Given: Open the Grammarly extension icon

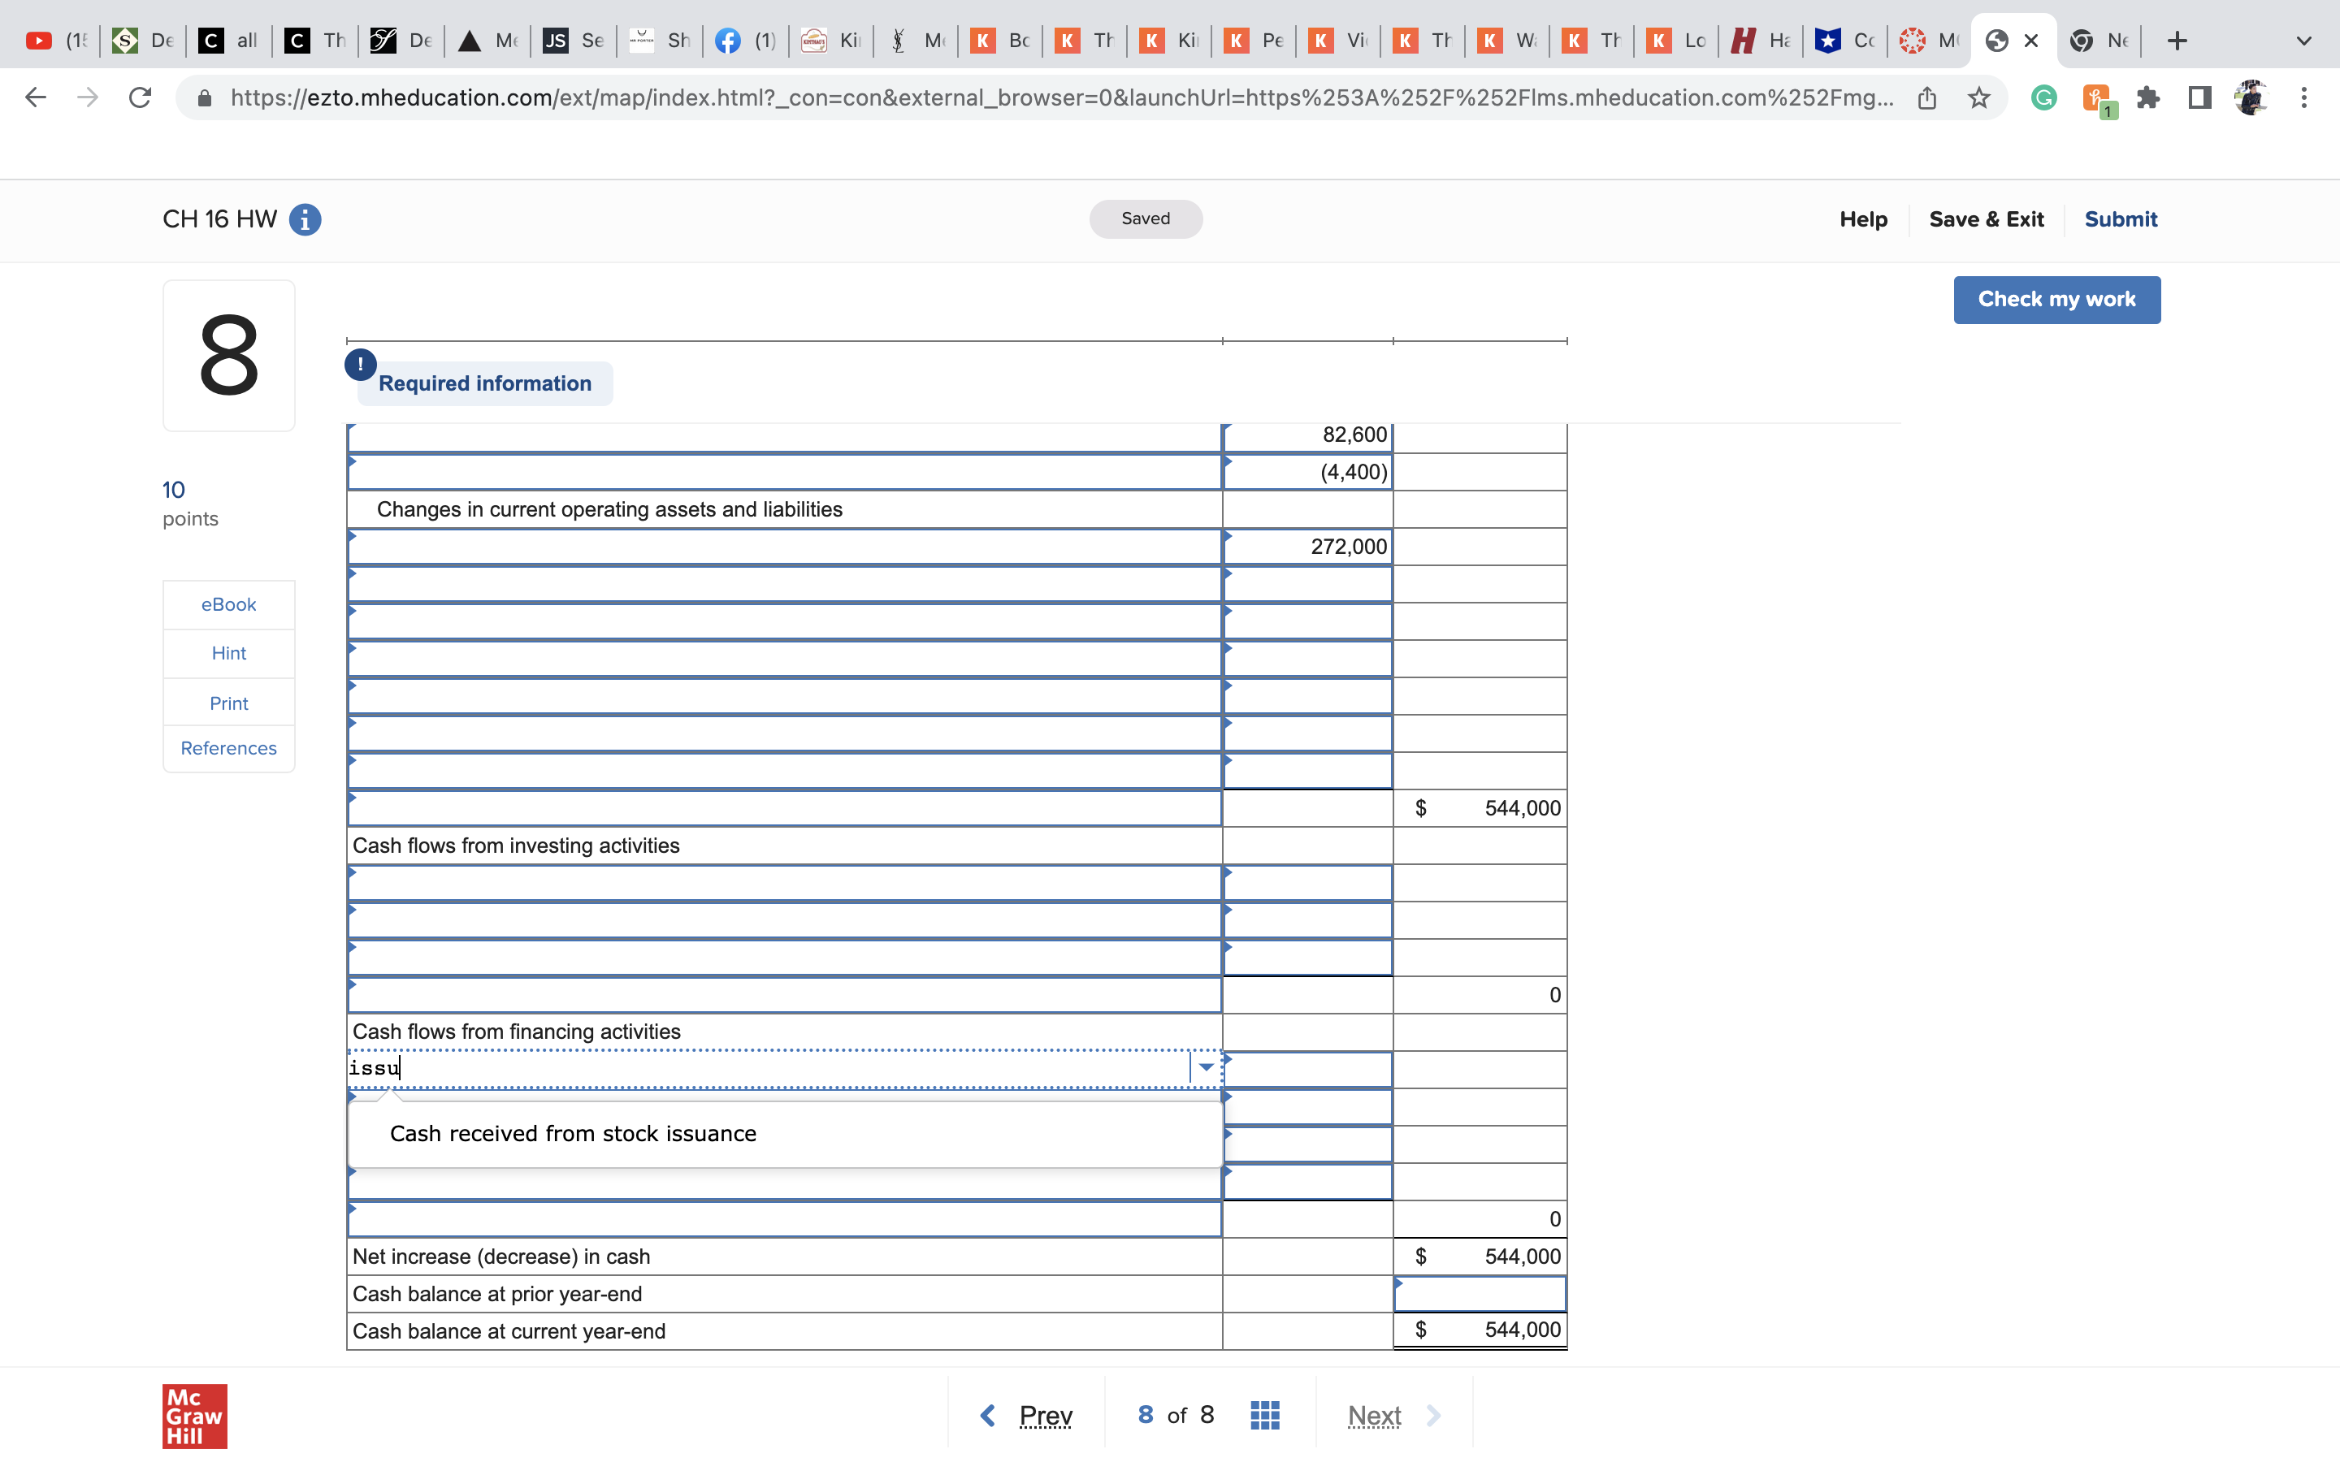Looking at the screenshot, I should 2043,97.
